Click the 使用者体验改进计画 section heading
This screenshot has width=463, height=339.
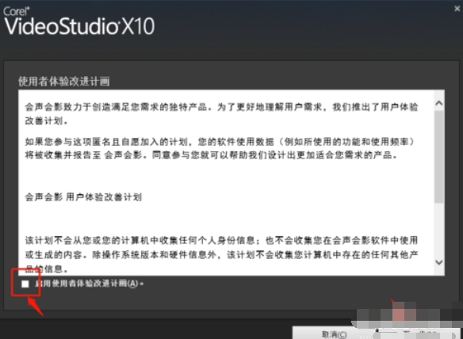[x=63, y=81]
